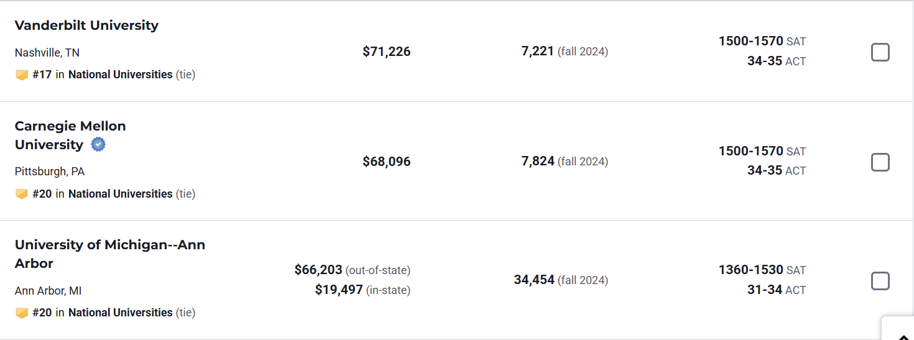Click Michigan's National Universities ranking link
The image size is (914, 340).
pos(120,313)
